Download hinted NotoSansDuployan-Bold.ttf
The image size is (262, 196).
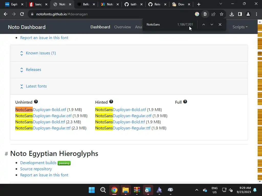tap(120, 122)
